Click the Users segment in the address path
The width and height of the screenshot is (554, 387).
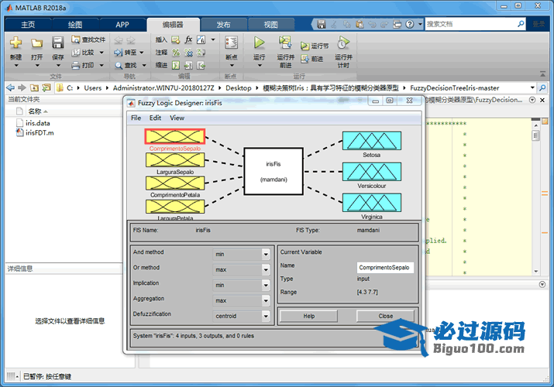tap(92, 87)
